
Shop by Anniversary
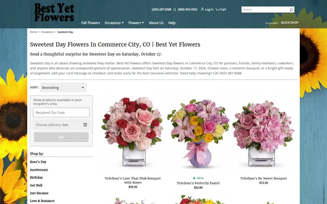tap(39, 170)
